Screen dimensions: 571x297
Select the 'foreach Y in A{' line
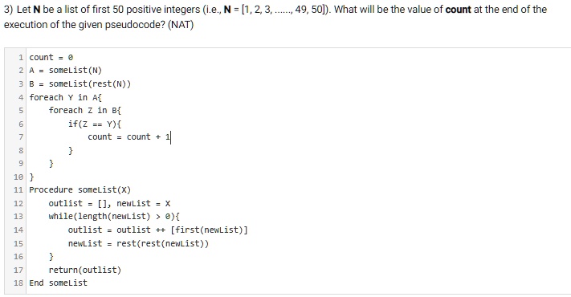pyautogui.click(x=66, y=98)
